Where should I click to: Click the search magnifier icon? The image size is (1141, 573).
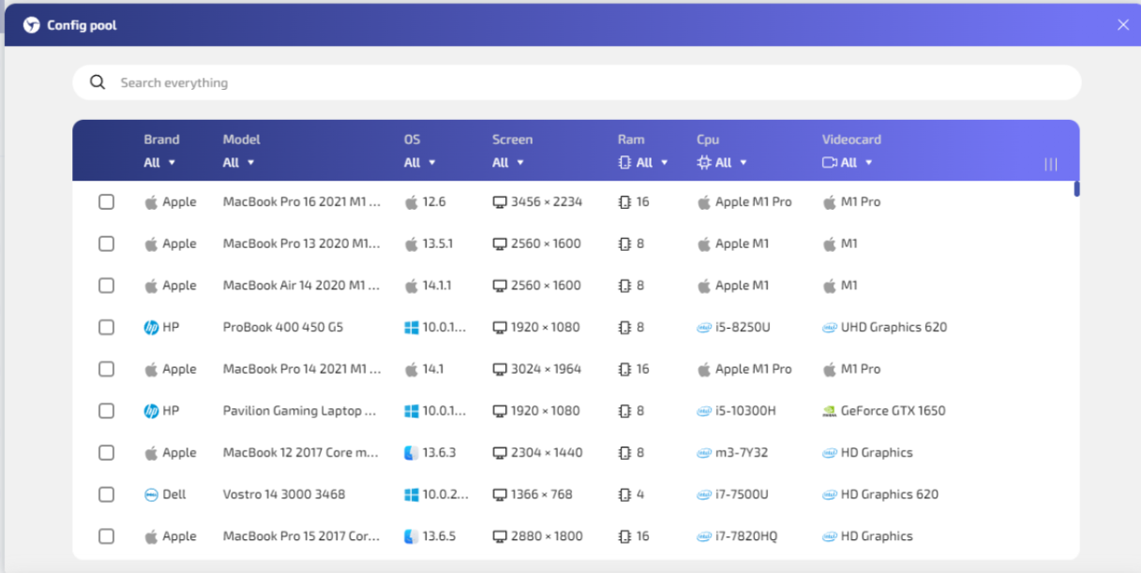pos(98,82)
